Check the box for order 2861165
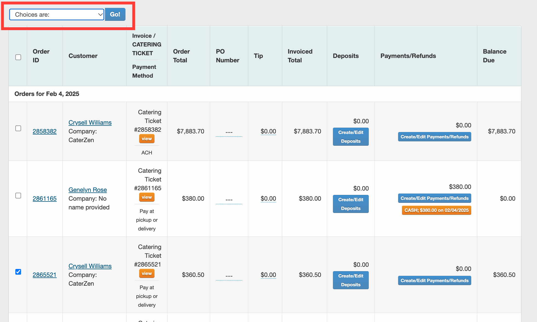537x322 pixels. point(18,195)
